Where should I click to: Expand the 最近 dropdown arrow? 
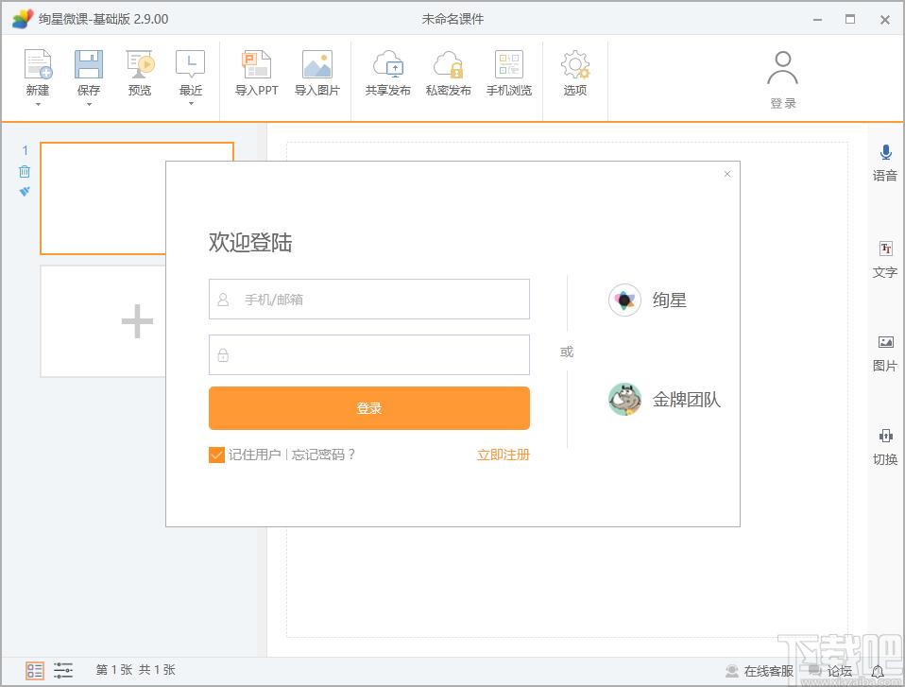click(x=191, y=104)
